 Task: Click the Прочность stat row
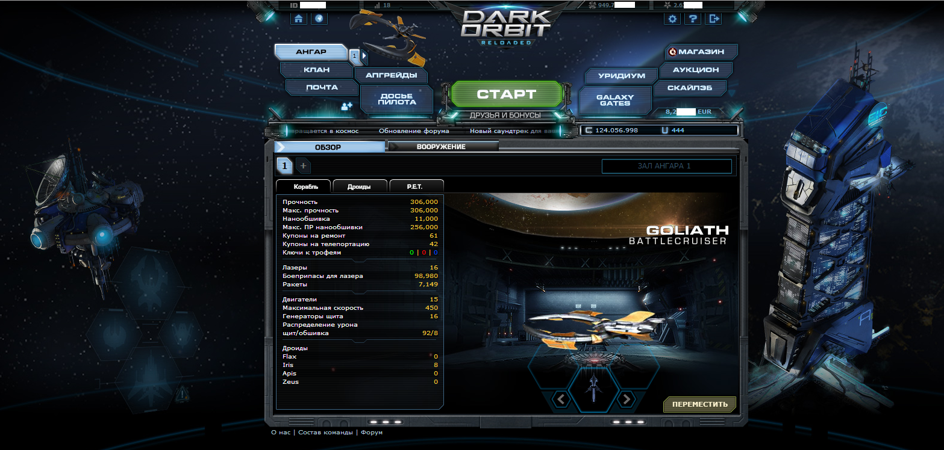pos(360,202)
